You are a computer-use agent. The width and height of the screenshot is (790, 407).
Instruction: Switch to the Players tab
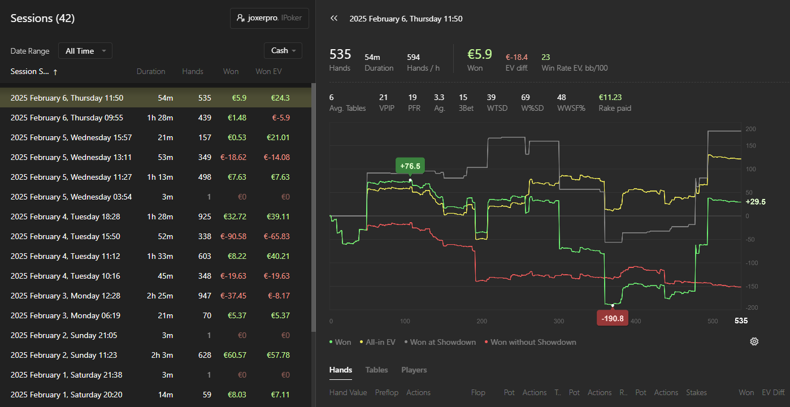414,370
